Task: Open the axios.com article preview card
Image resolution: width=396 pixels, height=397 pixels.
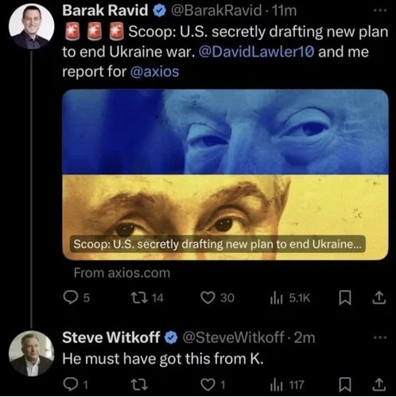Action: 225,175
